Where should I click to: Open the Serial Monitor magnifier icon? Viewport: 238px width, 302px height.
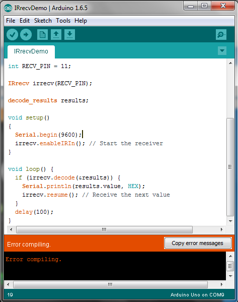(x=221, y=35)
